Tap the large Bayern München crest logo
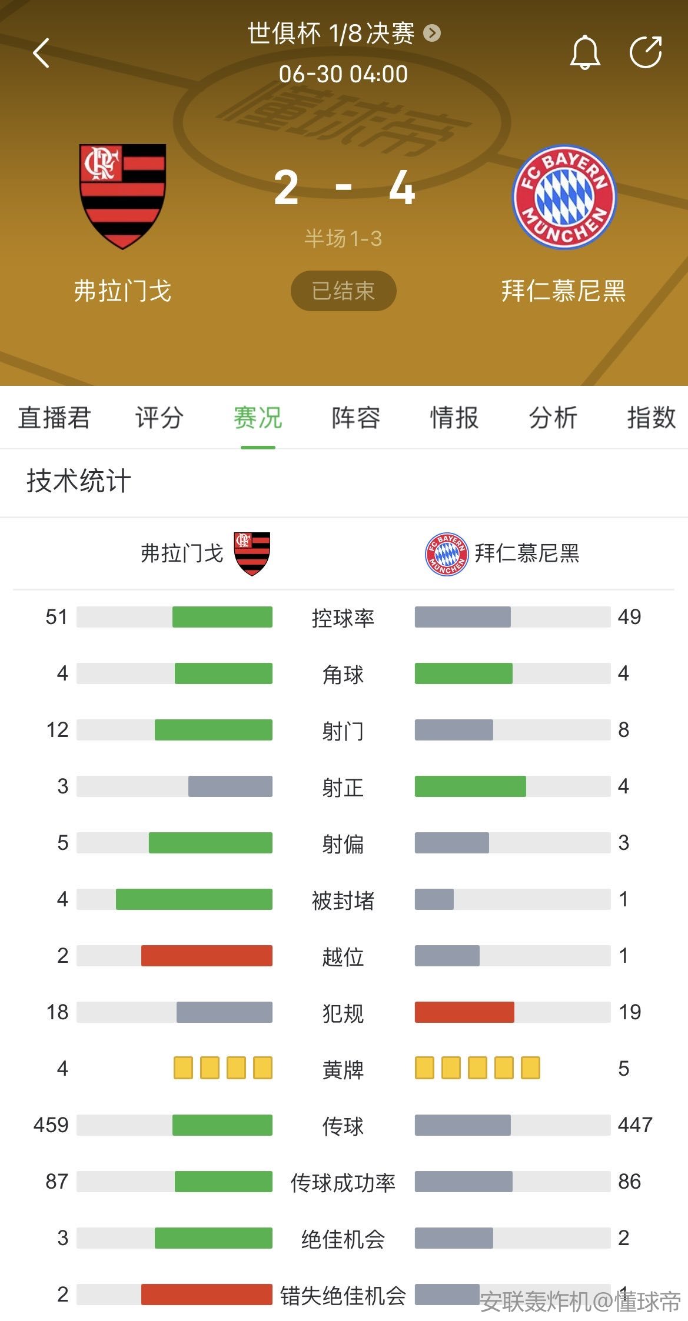This screenshot has width=688, height=1321. click(x=564, y=197)
